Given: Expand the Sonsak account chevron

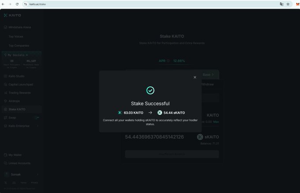Looking at the screenshot, I should [37, 174].
